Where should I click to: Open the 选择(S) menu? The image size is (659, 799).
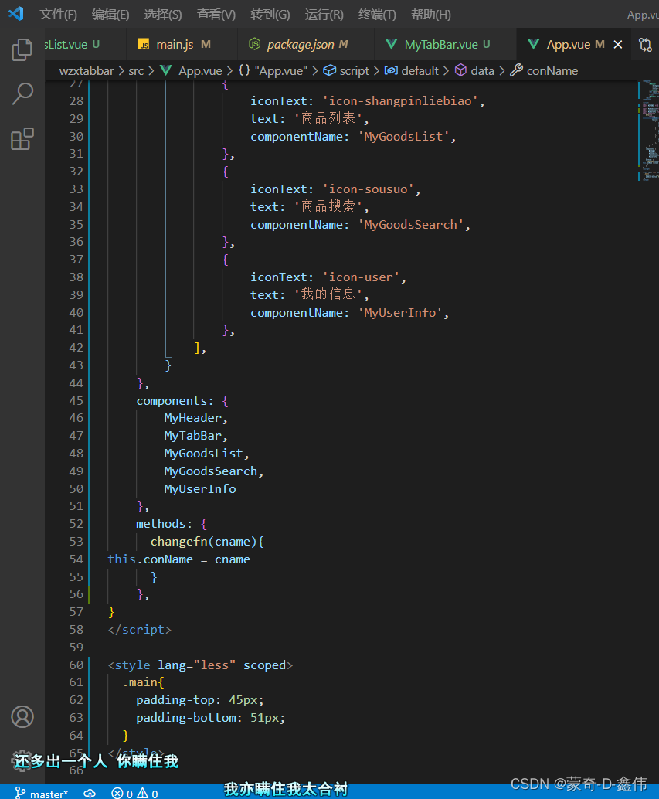click(x=163, y=14)
